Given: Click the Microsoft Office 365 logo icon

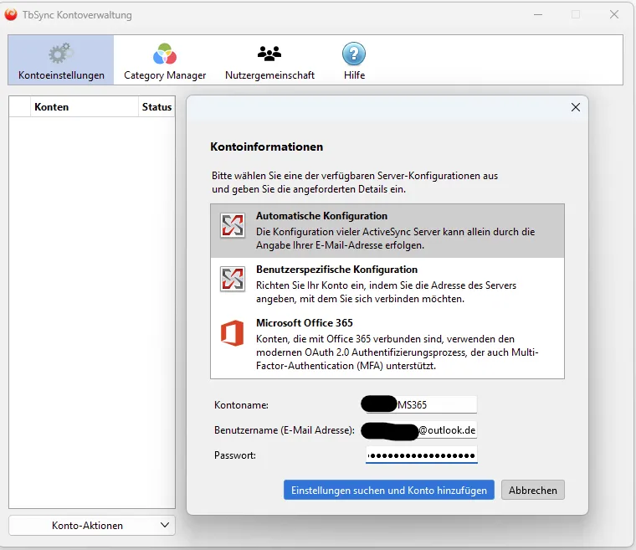Looking at the screenshot, I should (x=233, y=333).
